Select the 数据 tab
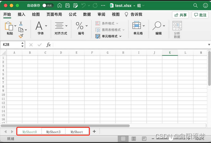This screenshot has height=143, width=211. point(87,14)
